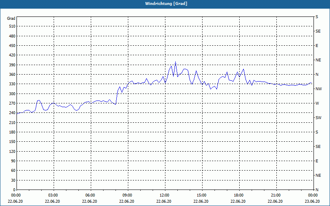
Task: Click the 22.06.20 date beneath 06:00
Action: pyautogui.click(x=90, y=201)
